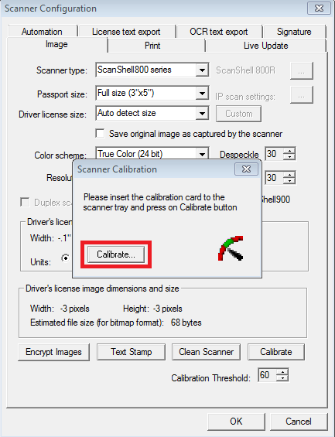Switch to the Signature tab
The width and height of the screenshot is (335, 437).
point(294,32)
